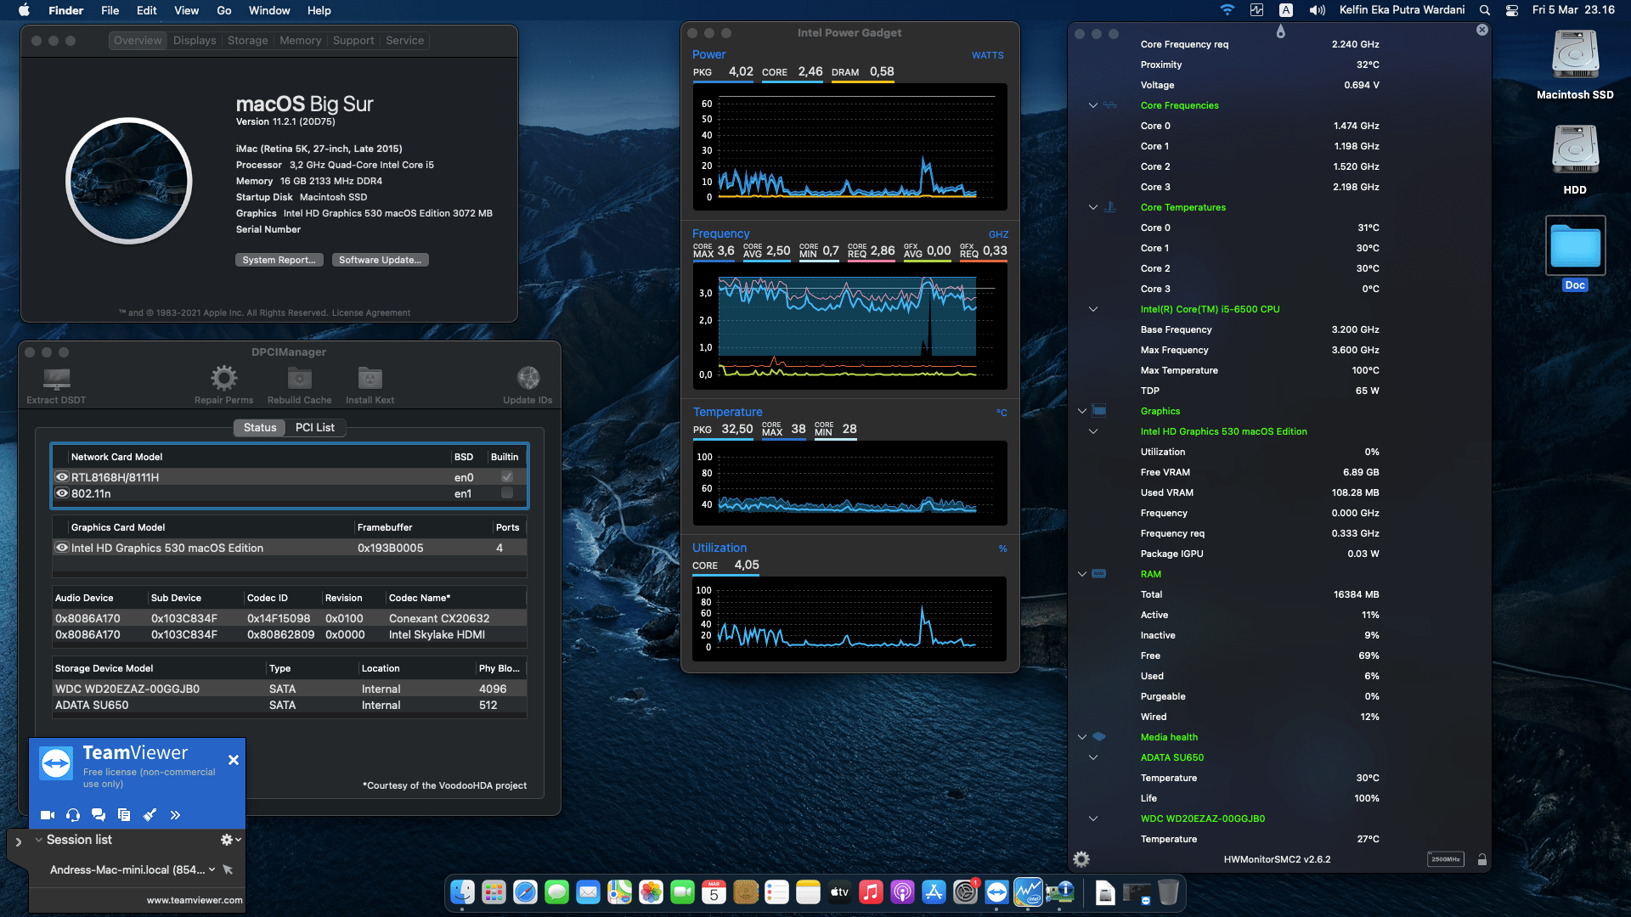Select Macintosh SSD desktop drive icon
Image resolution: width=1631 pixels, height=917 pixels.
tap(1575, 56)
